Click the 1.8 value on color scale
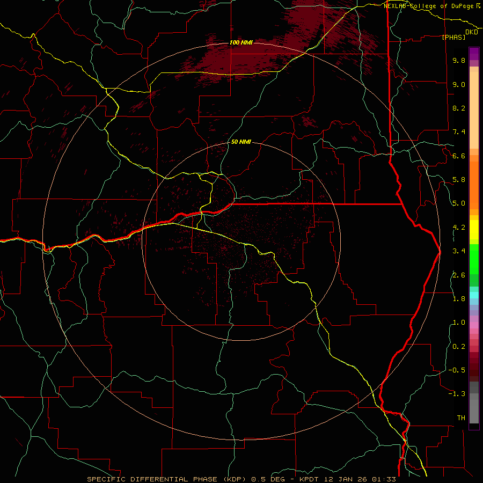This screenshot has width=483, height=483. click(459, 299)
